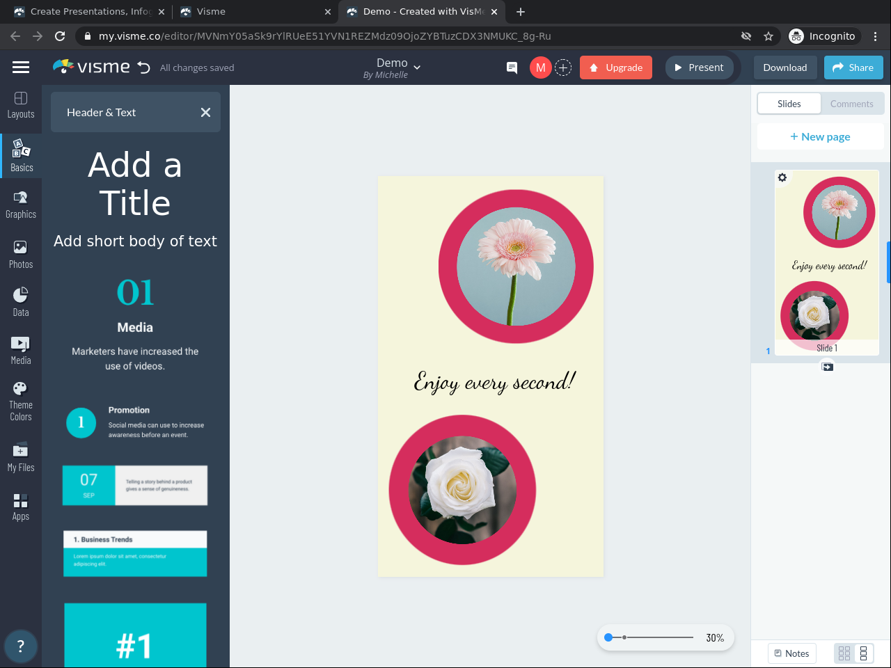891x668 pixels.
Task: Click the Visme logo
Action: [91, 67]
